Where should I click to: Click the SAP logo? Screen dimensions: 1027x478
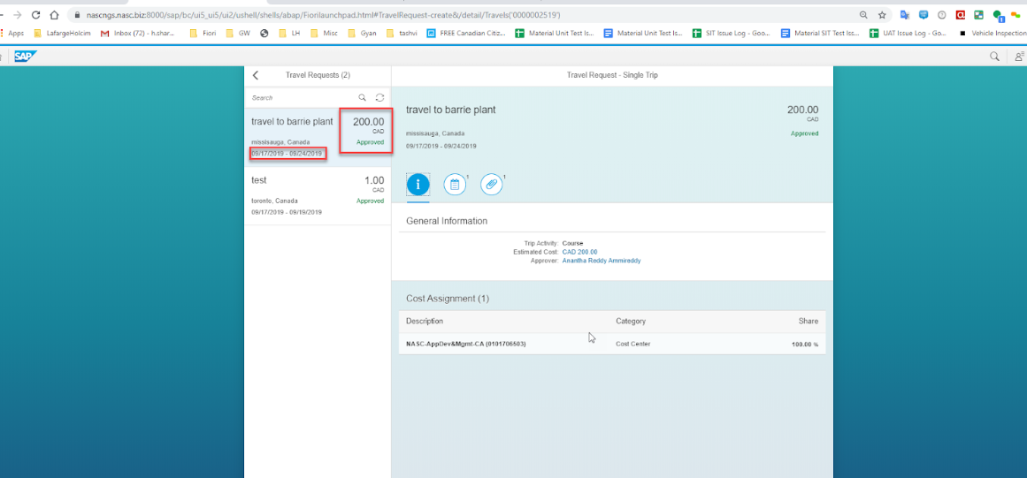26,57
